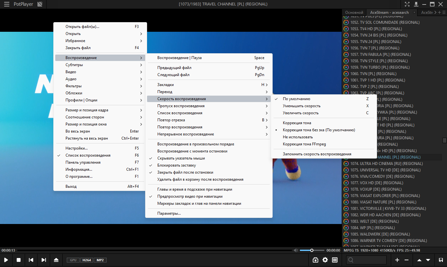The width and height of the screenshot is (447, 267).
Task: Toggle Закрыть файл после остановки option
Action: [209, 172]
